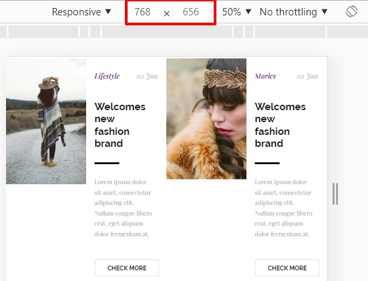Click the woman in fur coat photo
The image size is (368, 281).
coord(206,119)
